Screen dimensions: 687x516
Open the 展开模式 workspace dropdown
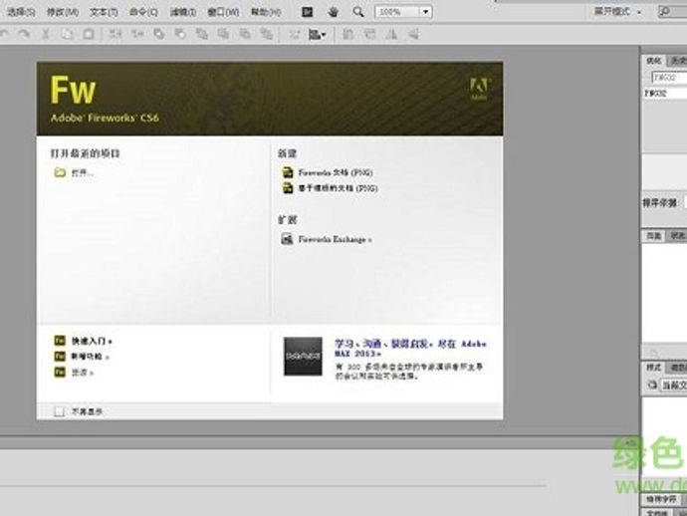(617, 12)
